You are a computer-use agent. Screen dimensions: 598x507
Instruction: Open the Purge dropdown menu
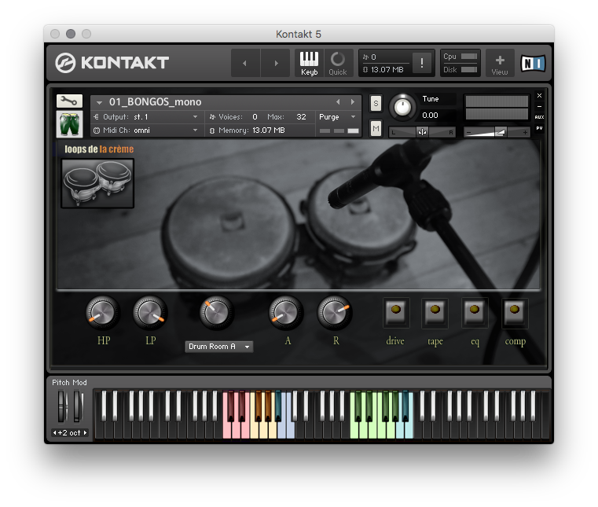337,117
